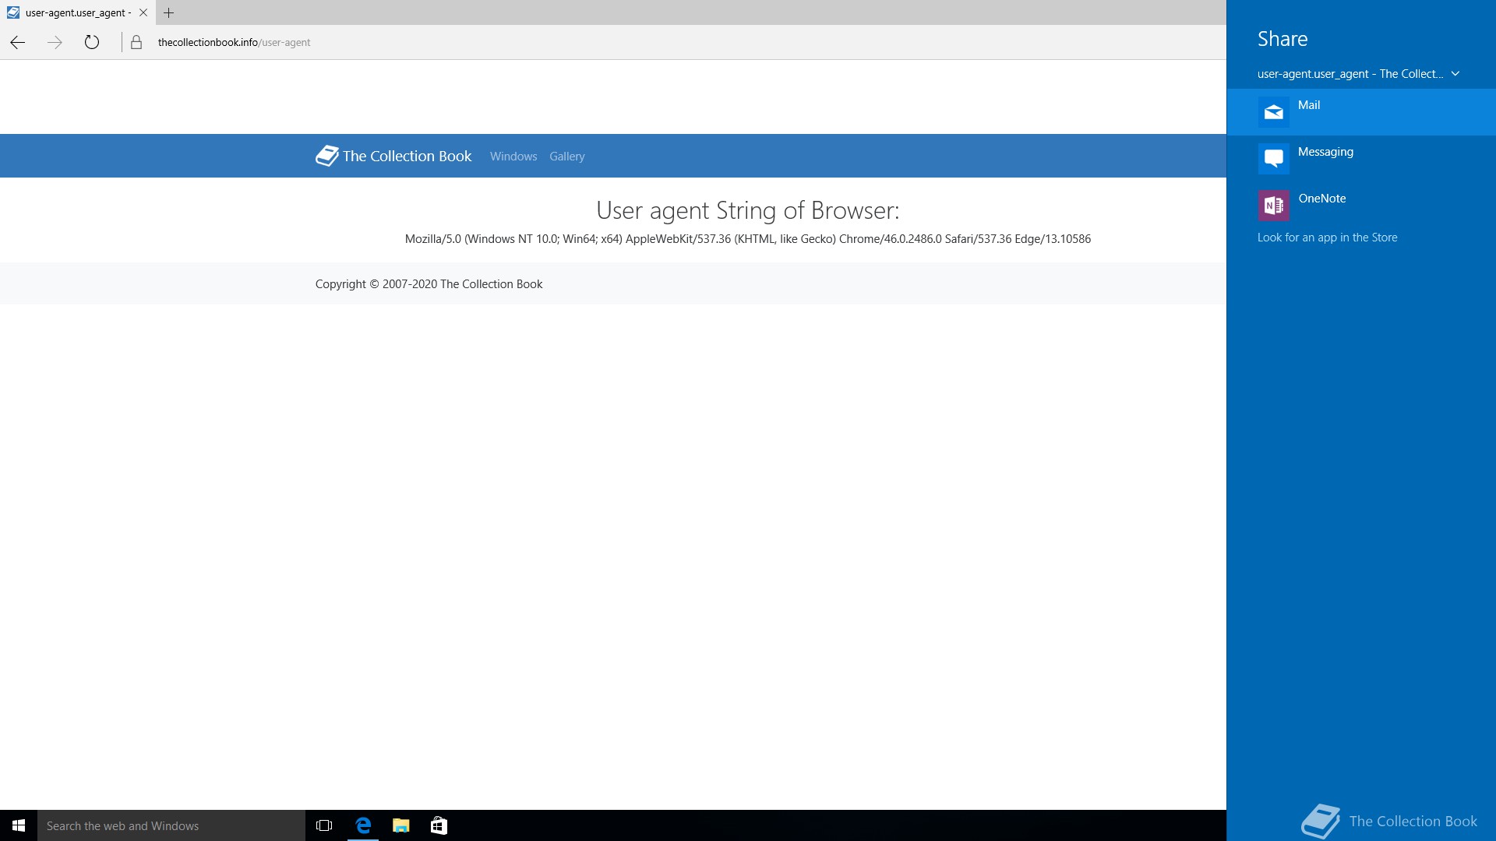Open the Gallery link in site navigation
Screen dimensions: 1496x841
[x=566, y=157]
